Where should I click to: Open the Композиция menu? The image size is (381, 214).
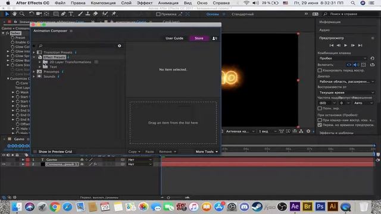tap(103, 3)
